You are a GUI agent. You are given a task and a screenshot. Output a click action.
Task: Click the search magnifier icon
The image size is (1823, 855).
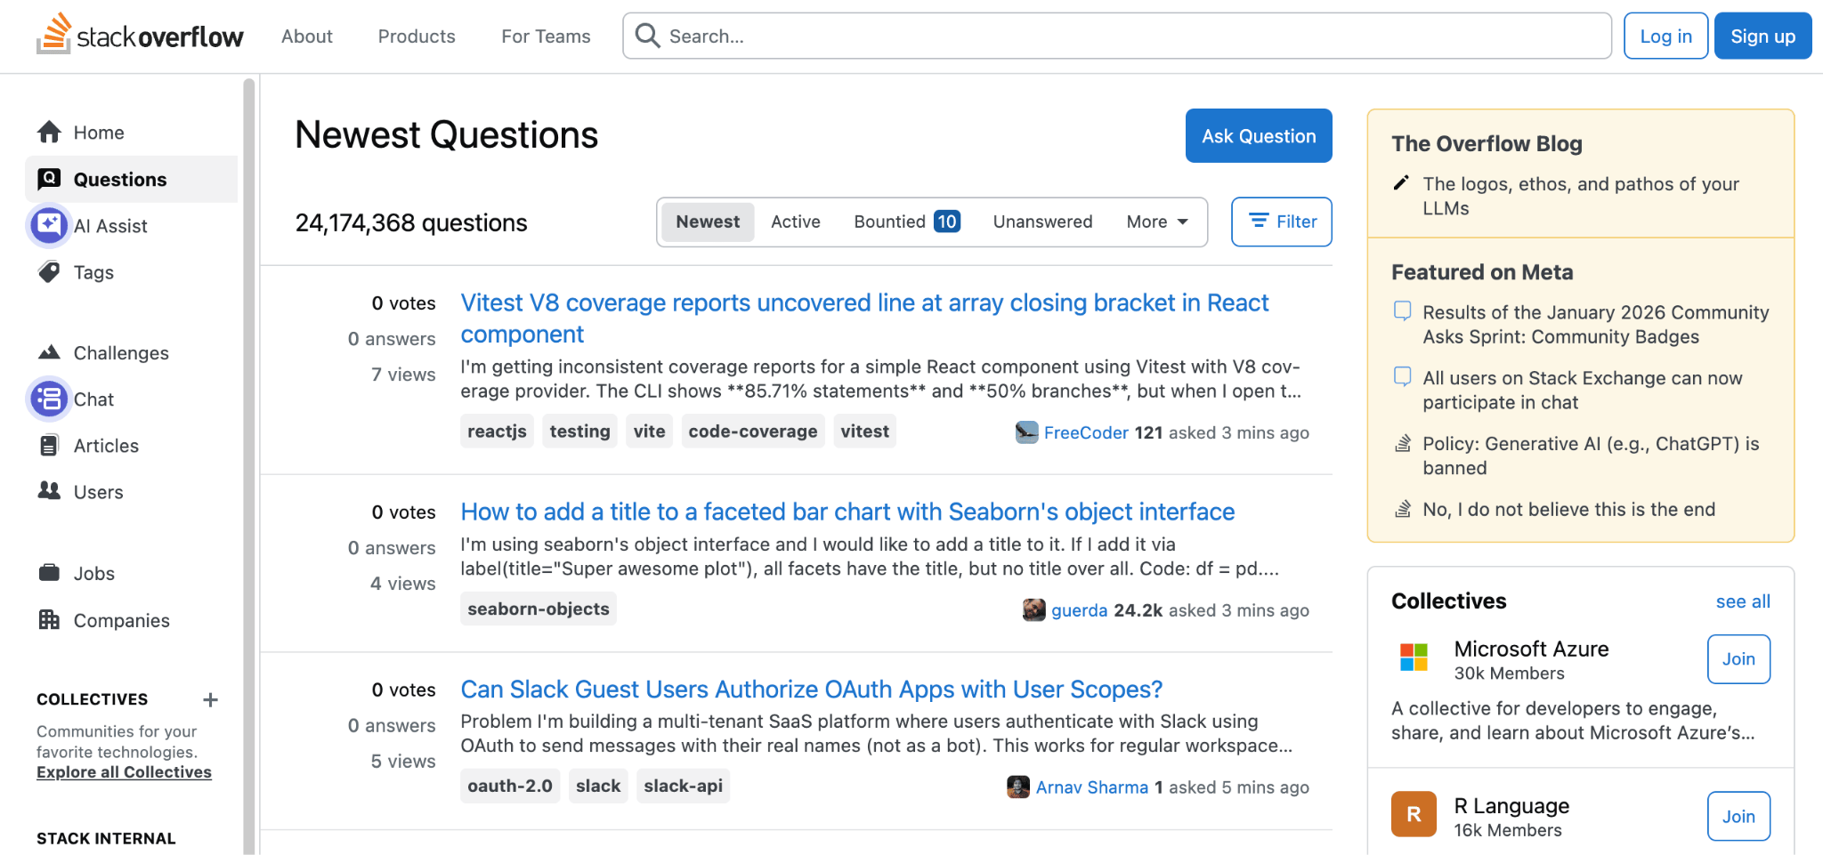pyautogui.click(x=647, y=36)
